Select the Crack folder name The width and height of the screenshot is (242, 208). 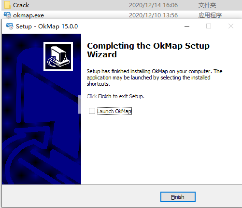[x=21, y=5]
